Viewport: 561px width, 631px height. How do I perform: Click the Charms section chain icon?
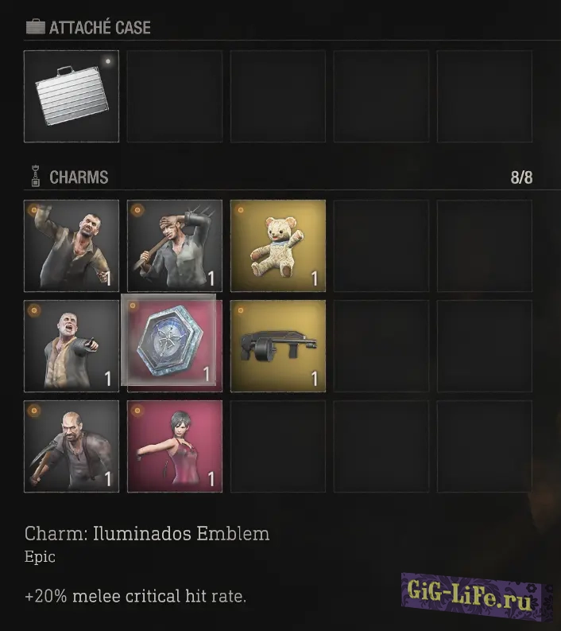pos(36,177)
